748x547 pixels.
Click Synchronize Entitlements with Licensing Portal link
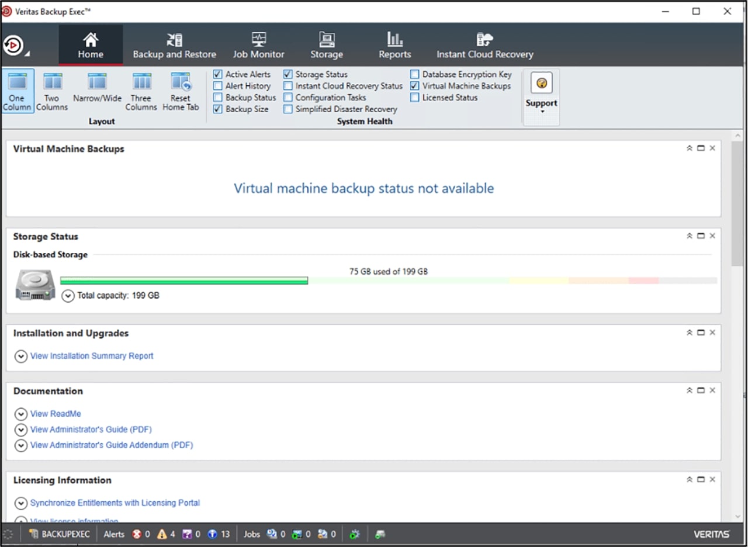tap(115, 503)
